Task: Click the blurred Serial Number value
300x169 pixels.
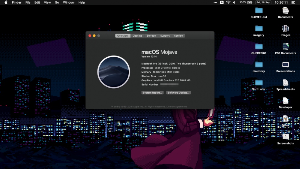Action: click(x=169, y=84)
